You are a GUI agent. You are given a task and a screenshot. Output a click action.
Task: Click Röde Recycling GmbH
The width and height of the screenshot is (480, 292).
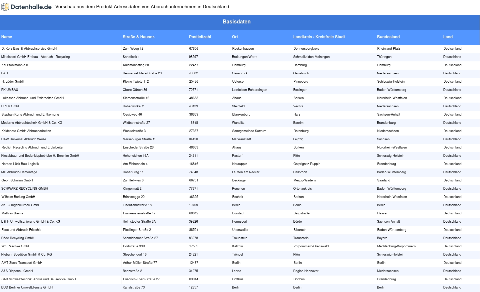coord(18,238)
